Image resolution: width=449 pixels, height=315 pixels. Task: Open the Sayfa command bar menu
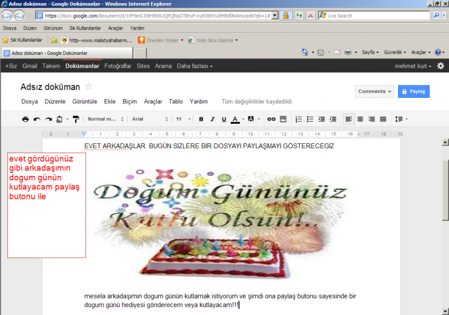tap(370, 52)
